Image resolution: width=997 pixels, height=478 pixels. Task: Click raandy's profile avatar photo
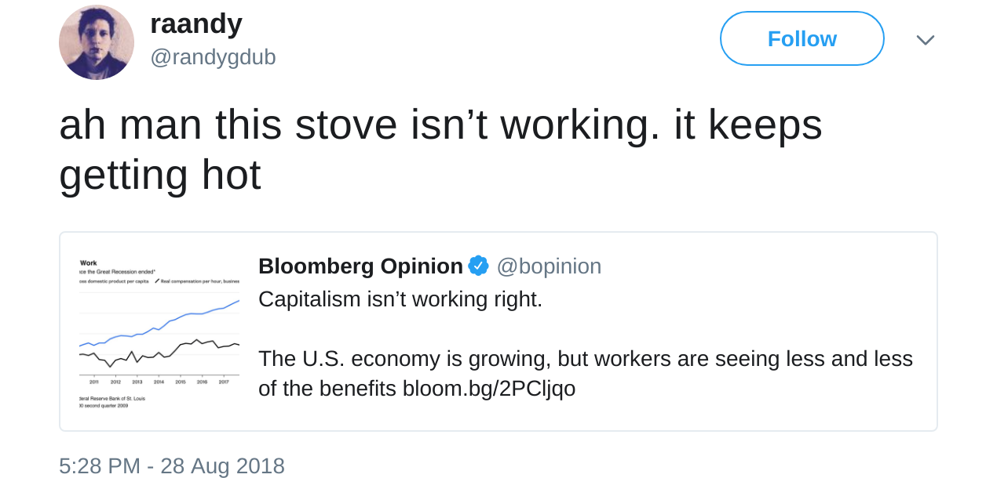[x=96, y=42]
